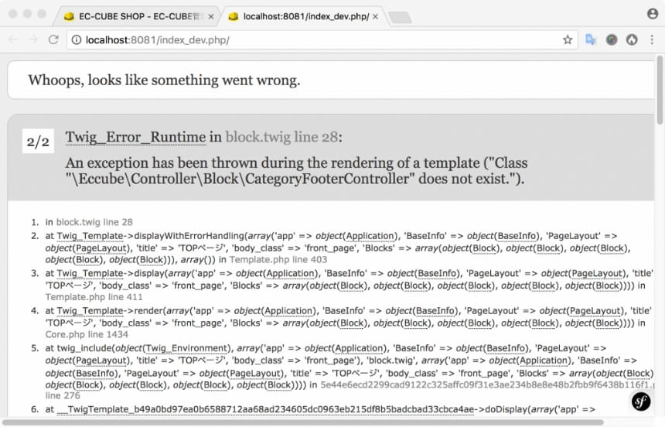The width and height of the screenshot is (665, 427).
Task: Close the localhost:8081 tab
Action: point(375,17)
